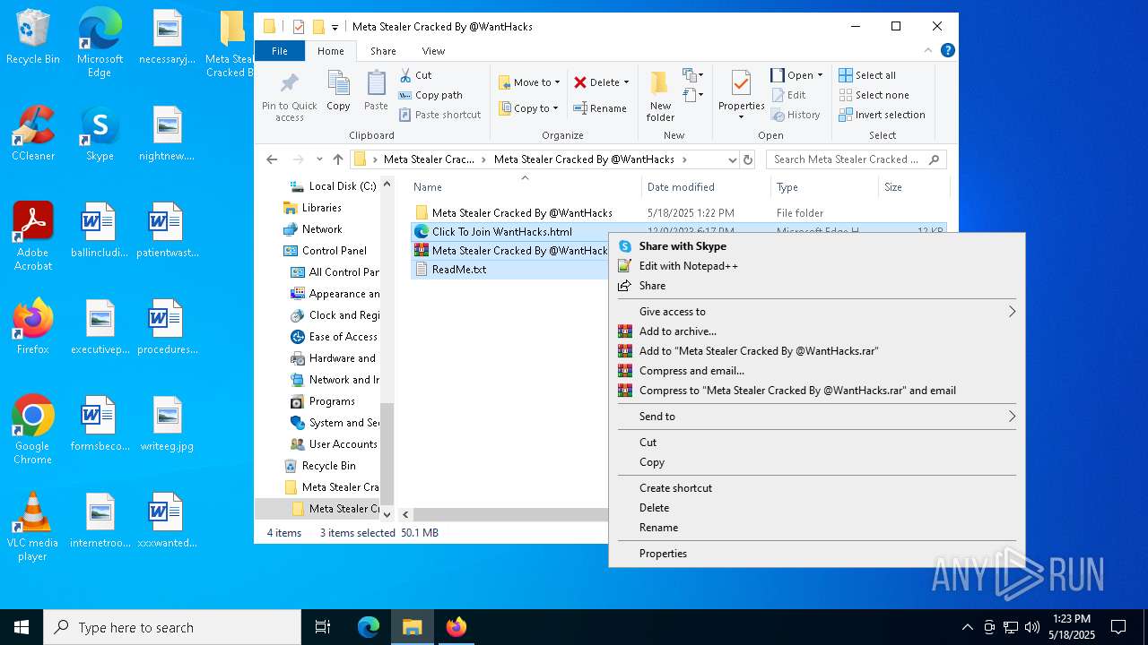
Task: Click Select none in ribbon
Action: click(874, 95)
